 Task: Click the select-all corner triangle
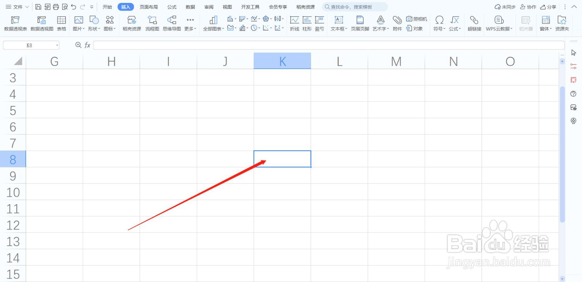point(18,61)
